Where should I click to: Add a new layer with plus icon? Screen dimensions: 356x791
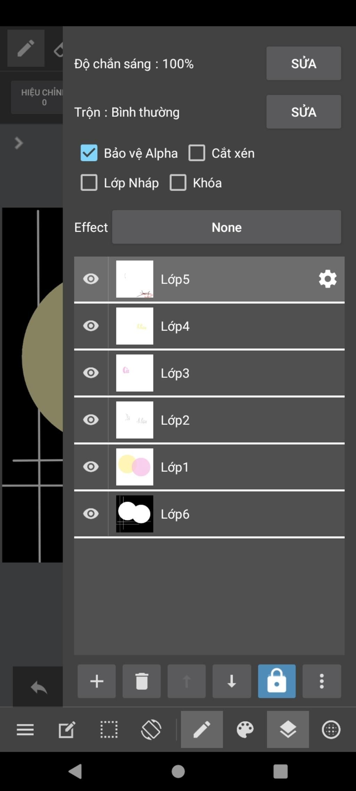(x=97, y=681)
